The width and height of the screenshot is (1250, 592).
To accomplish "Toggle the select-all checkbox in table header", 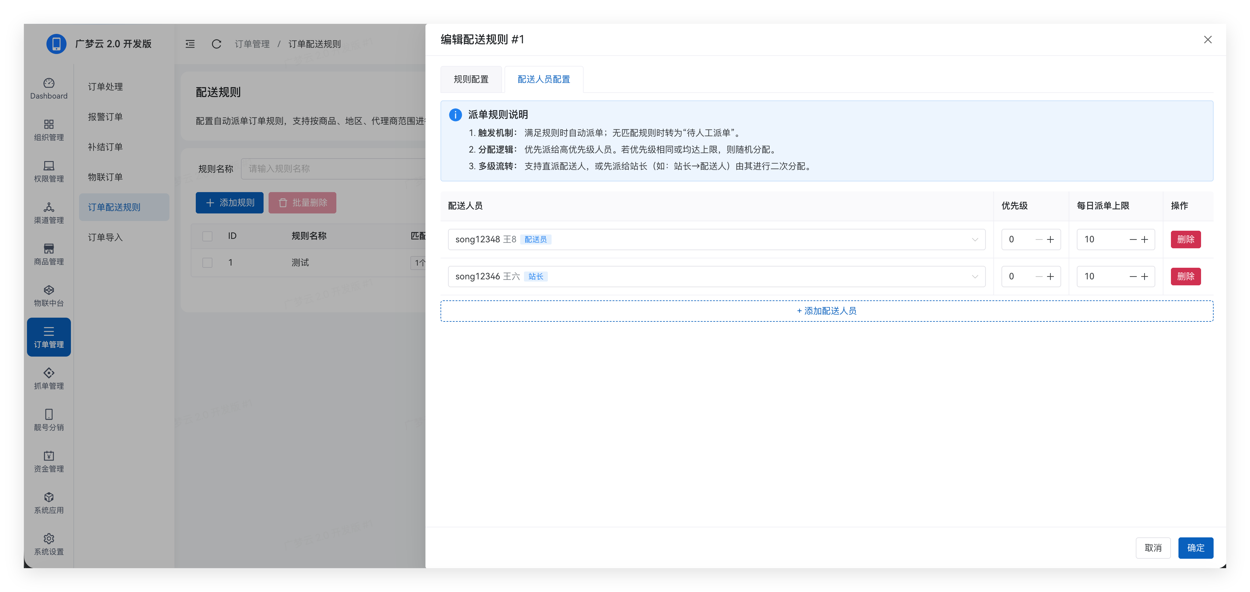I will [x=207, y=236].
